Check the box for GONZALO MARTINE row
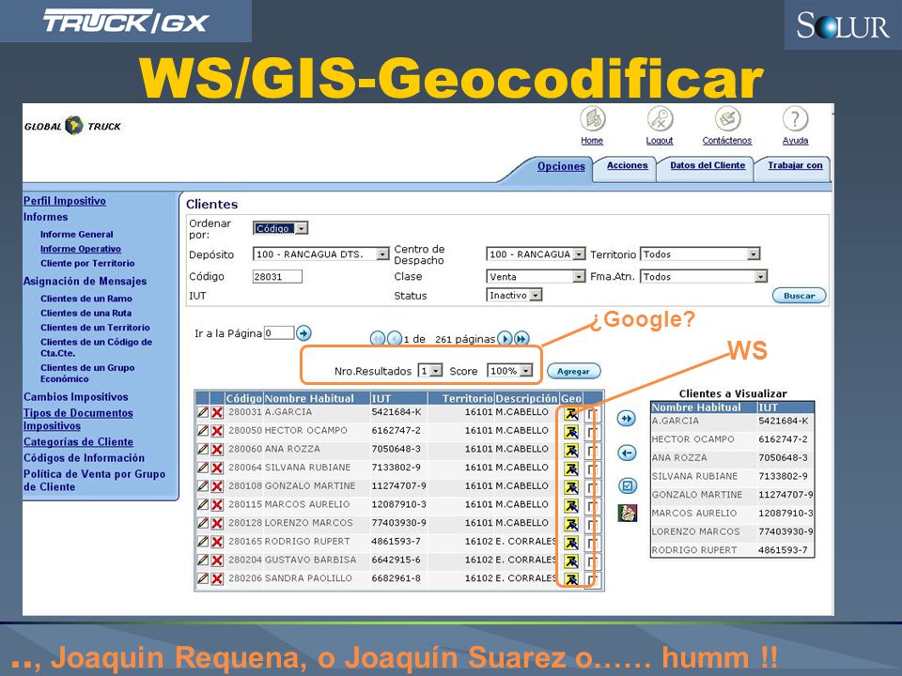This screenshot has height=676, width=902. 592,488
